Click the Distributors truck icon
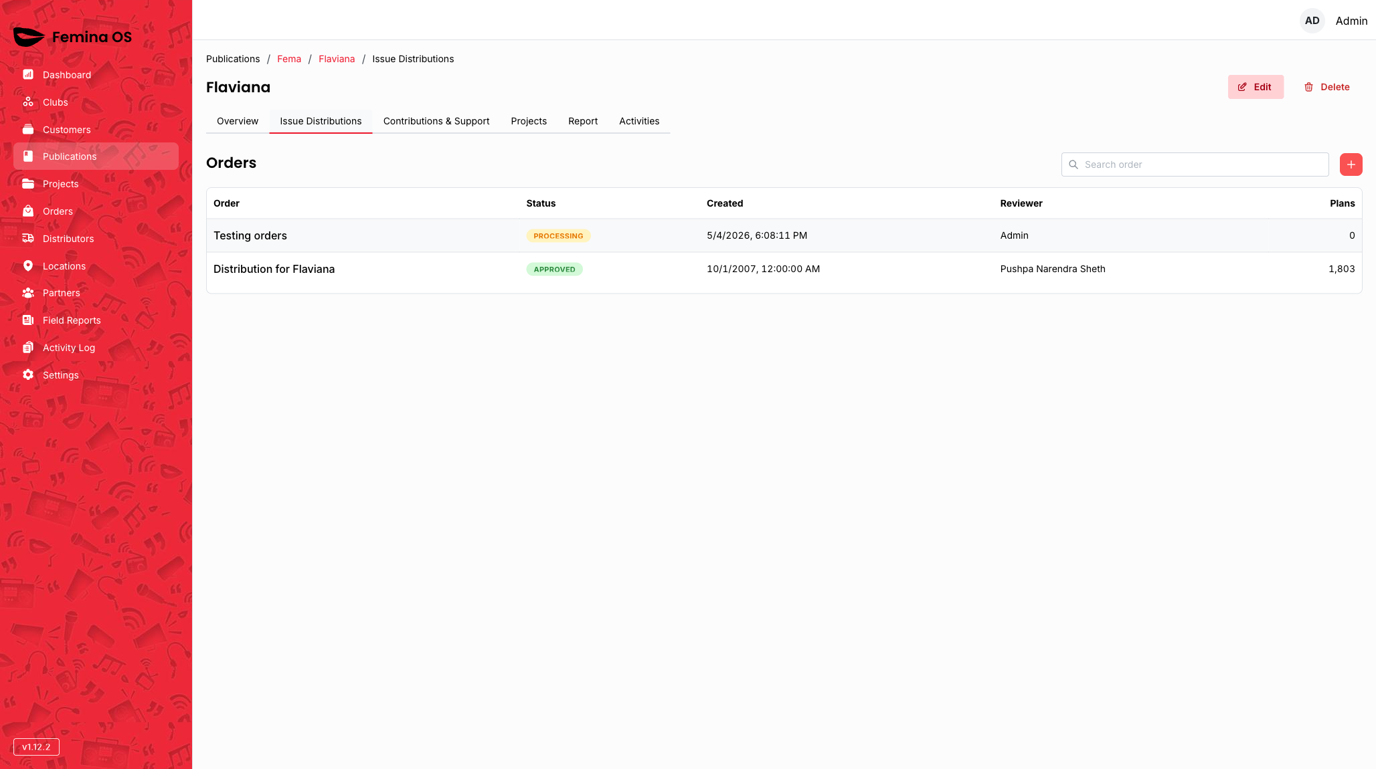This screenshot has width=1376, height=769. click(x=28, y=238)
